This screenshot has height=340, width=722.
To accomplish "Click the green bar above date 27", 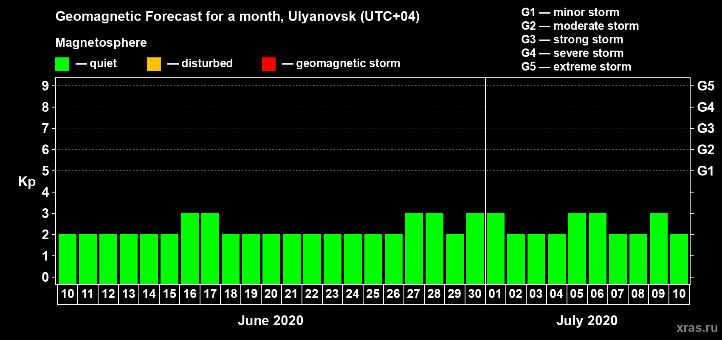I will (414, 248).
